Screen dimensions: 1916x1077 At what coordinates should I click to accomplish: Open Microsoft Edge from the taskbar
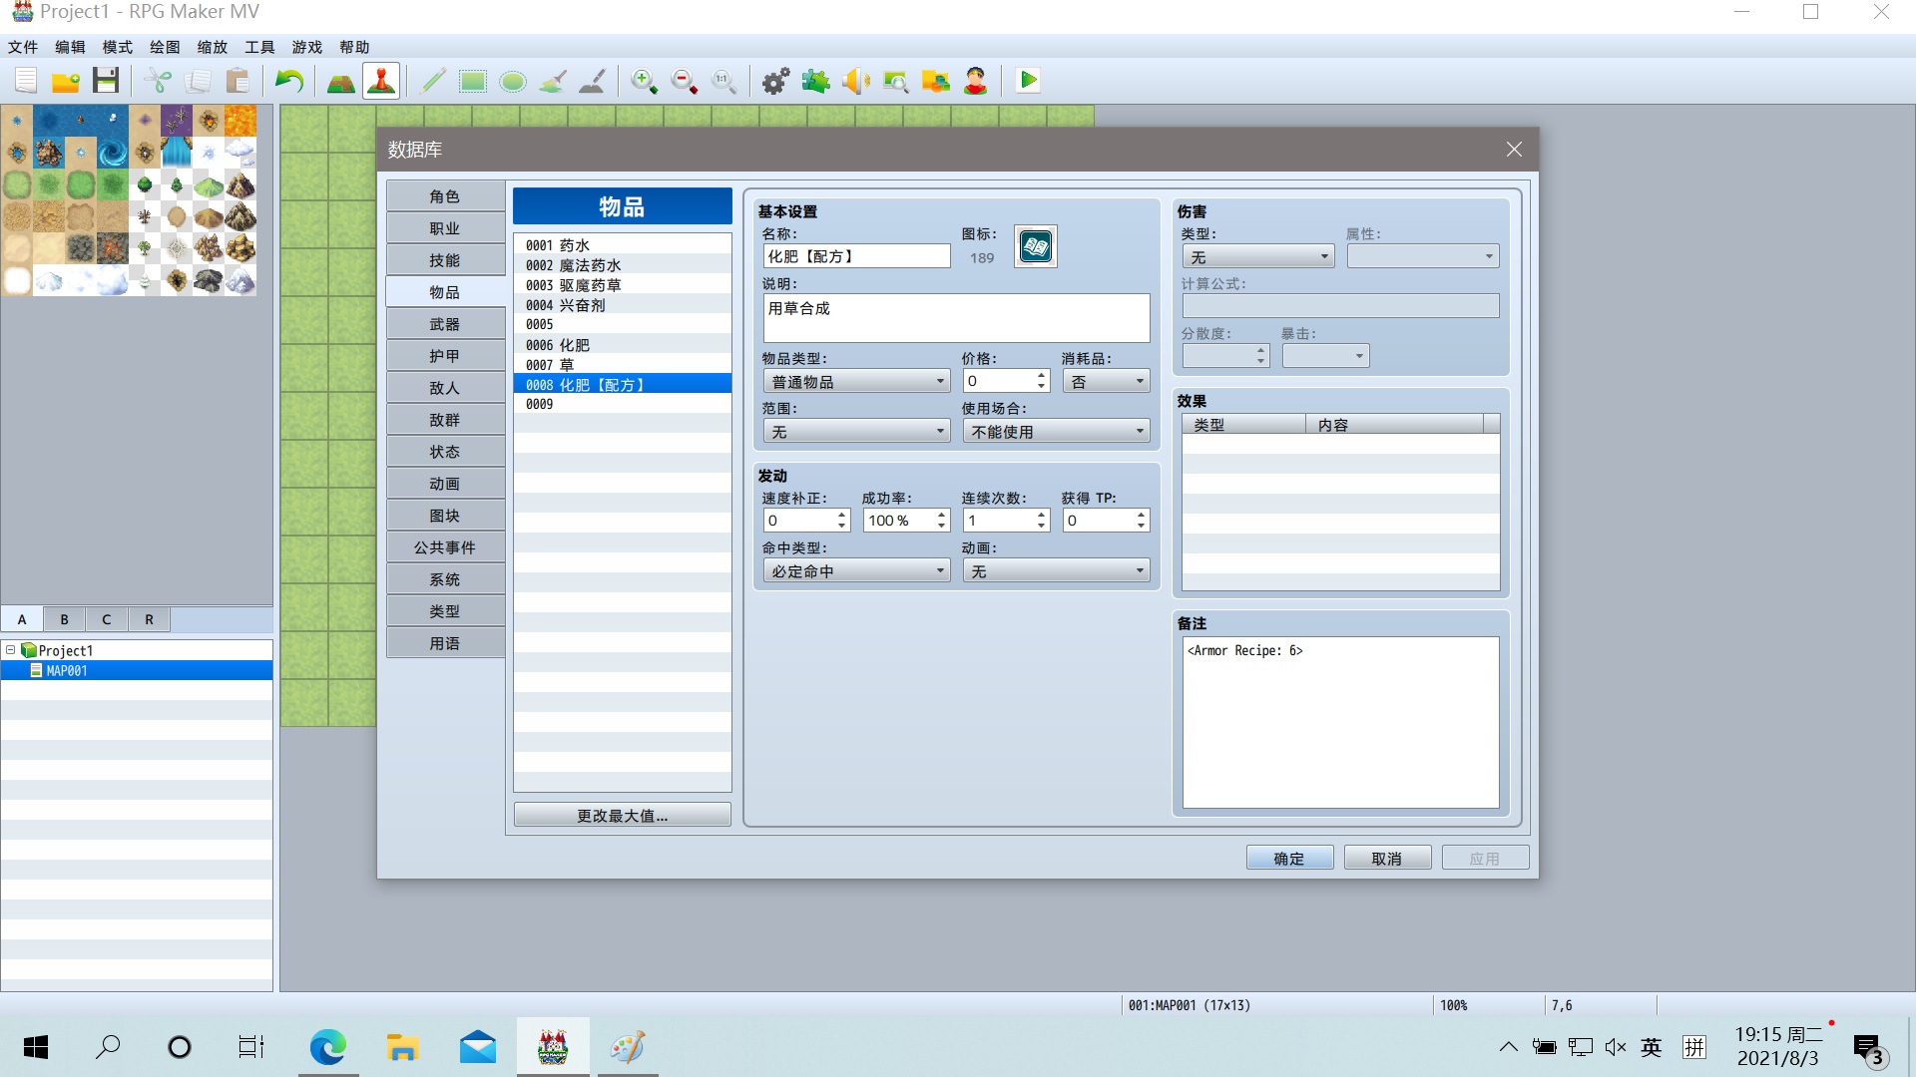click(x=328, y=1047)
